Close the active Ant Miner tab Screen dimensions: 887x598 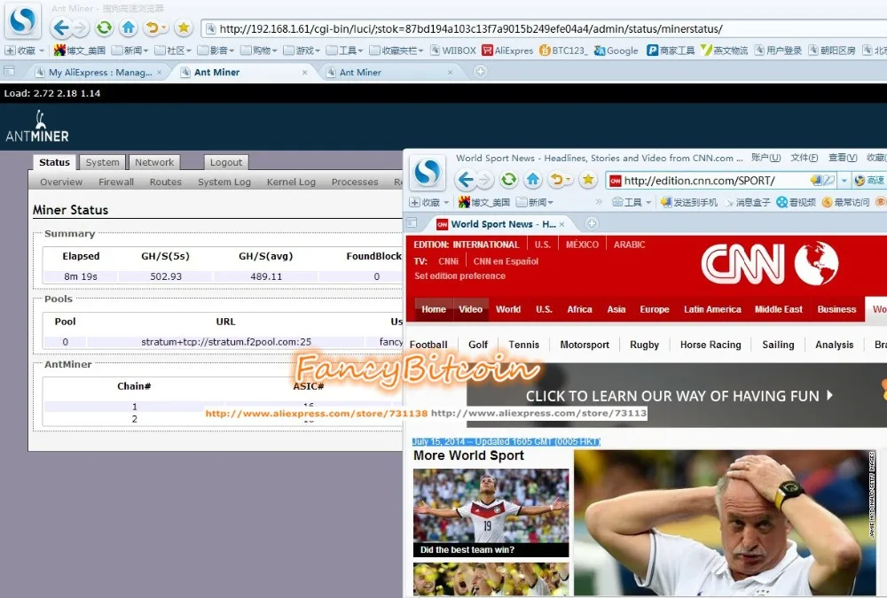pos(305,73)
